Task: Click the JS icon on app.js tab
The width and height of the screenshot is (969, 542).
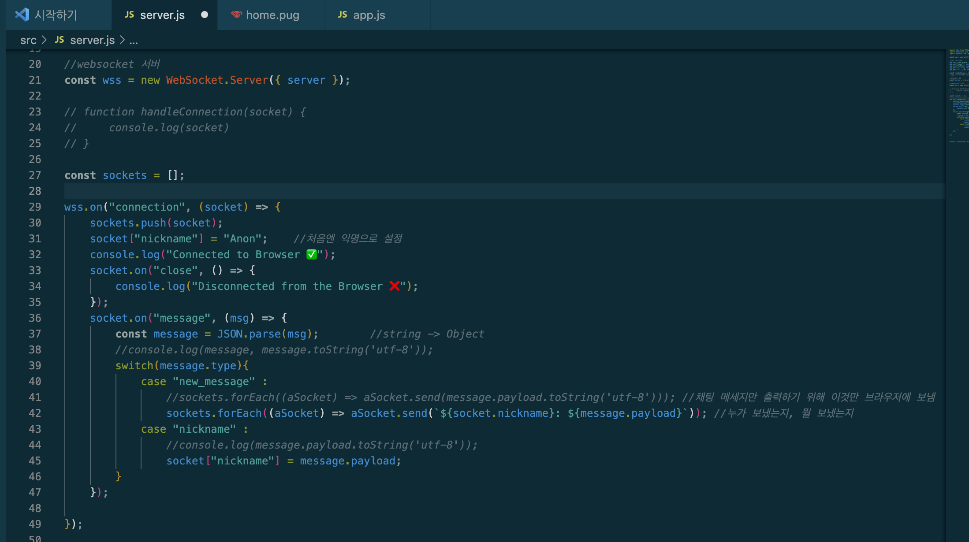Action: tap(343, 15)
